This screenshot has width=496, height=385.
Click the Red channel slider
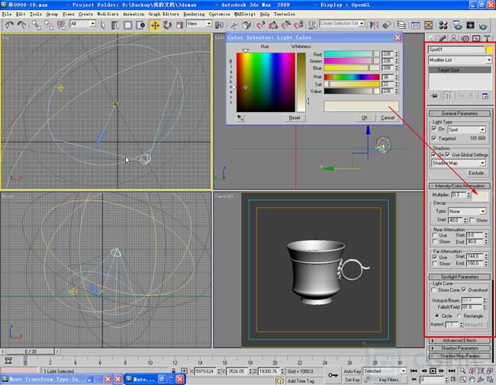(352, 54)
